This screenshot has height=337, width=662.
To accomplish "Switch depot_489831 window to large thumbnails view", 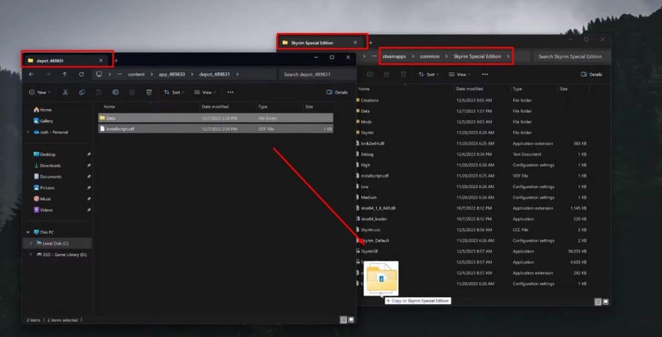I will point(351,320).
